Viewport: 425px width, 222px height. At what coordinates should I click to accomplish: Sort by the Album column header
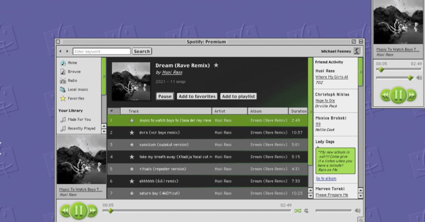pyautogui.click(x=268, y=111)
